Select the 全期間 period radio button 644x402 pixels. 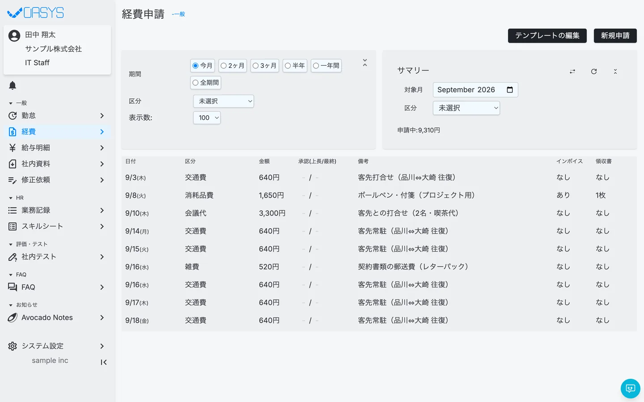195,83
